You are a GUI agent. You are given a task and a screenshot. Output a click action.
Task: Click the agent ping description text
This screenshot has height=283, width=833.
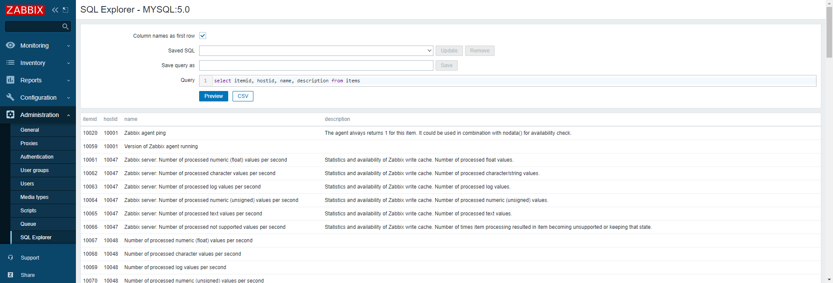pyautogui.click(x=448, y=133)
